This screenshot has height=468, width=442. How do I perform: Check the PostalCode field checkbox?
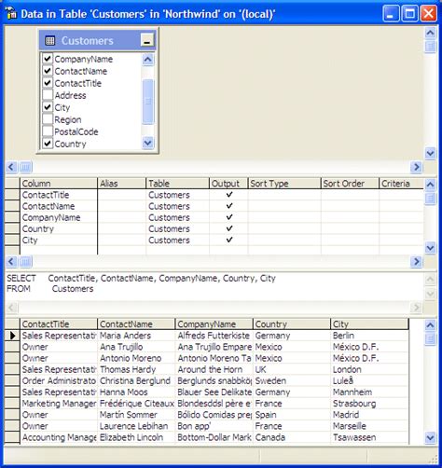[x=48, y=131]
